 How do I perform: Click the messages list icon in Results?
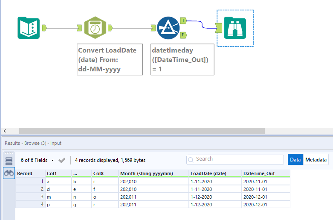(x=9, y=161)
